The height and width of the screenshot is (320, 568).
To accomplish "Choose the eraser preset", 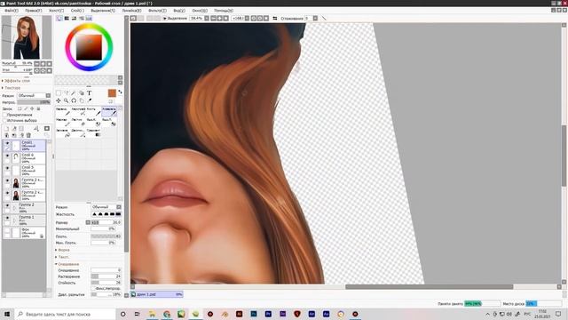I will 79,122.
